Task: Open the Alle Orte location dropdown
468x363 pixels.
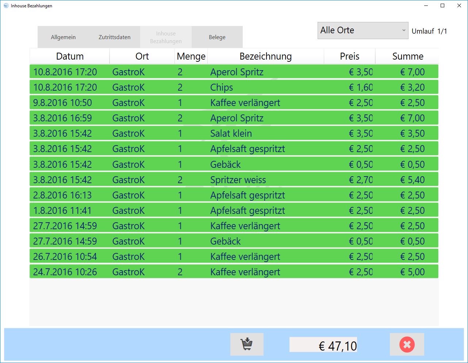Action: pyautogui.click(x=362, y=30)
